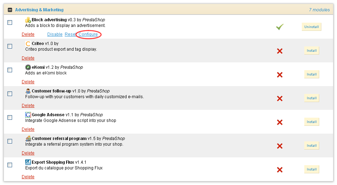The image size is (337, 185).
Task: Disable the Block advertising module
Action: click(55, 34)
